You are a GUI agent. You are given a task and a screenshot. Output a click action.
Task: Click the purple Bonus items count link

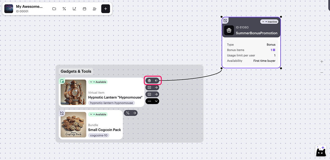(x=273, y=50)
